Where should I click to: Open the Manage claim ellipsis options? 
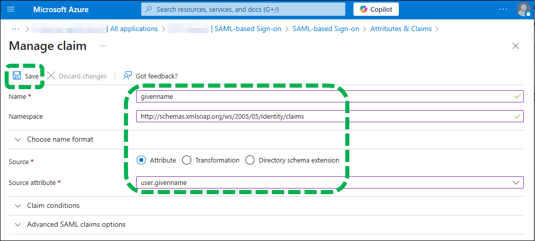click(x=103, y=46)
